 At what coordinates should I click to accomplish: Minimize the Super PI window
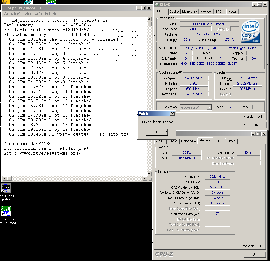pyautogui.click(x=139, y=8)
